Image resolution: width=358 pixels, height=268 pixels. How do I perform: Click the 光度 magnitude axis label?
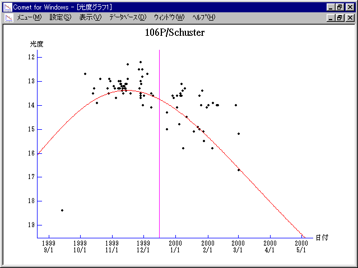coord(36,44)
